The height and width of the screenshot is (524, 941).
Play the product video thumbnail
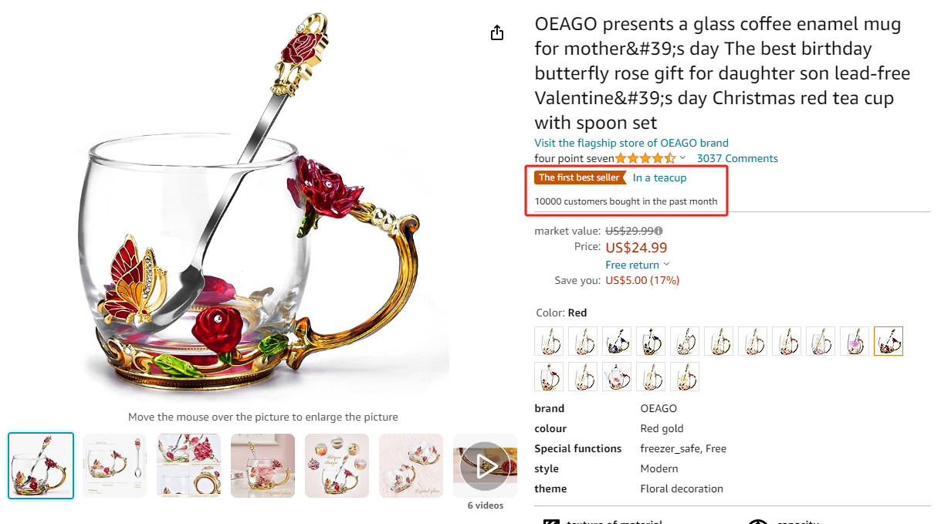485,465
